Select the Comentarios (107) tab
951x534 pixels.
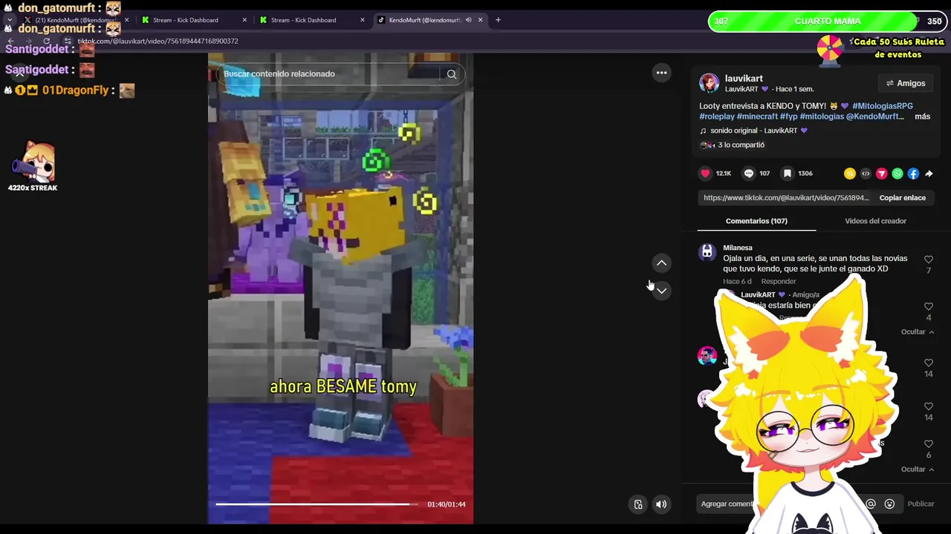pyautogui.click(x=756, y=221)
